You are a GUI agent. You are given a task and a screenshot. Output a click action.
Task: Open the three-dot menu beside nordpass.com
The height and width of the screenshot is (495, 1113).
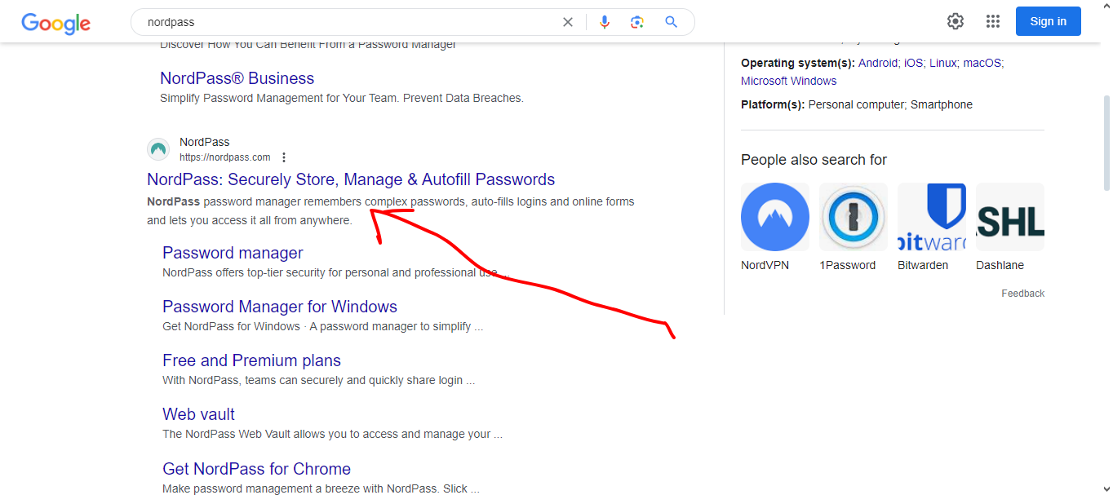pyautogui.click(x=284, y=157)
